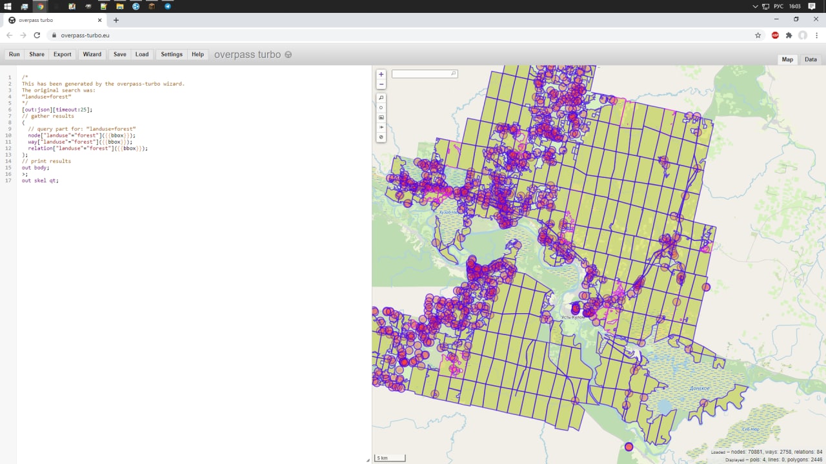The height and width of the screenshot is (464, 826).
Task: Open the Settings dialog
Action: click(172, 55)
